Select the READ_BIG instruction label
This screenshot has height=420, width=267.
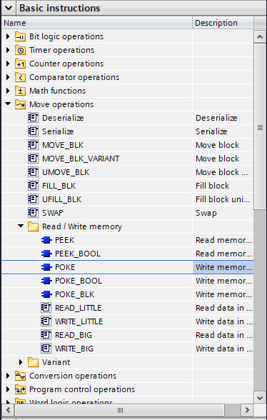pos(74,335)
